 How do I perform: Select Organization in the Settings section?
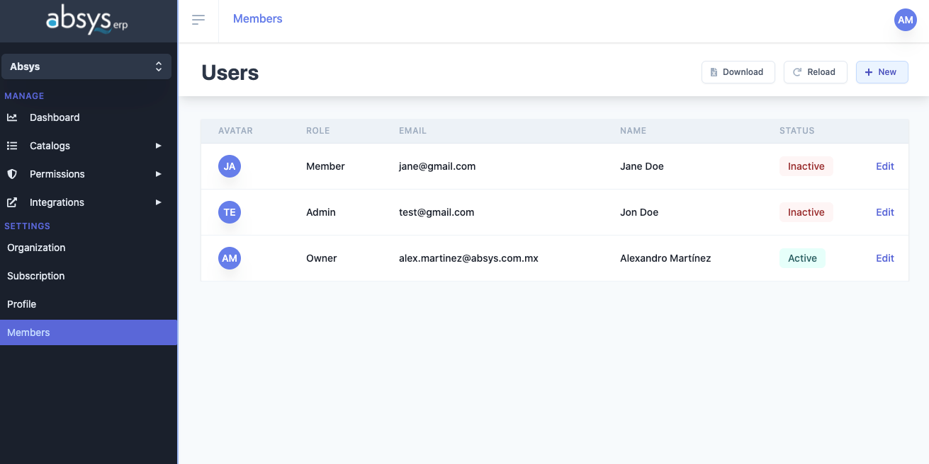36,248
